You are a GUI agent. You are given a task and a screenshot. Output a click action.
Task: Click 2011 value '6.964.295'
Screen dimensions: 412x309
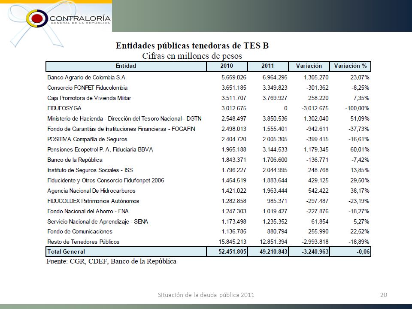click(275, 78)
